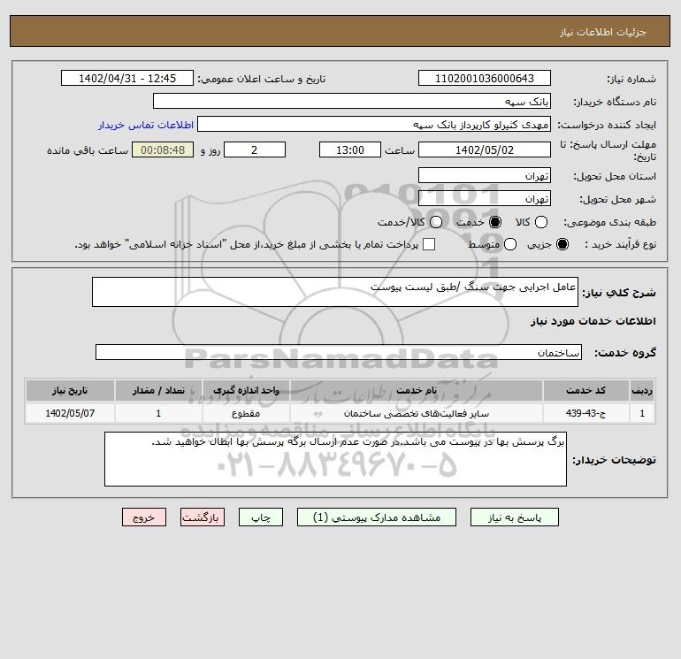Click the deadline time field 13:00
Screen dimensions: 681x659
click(350, 149)
